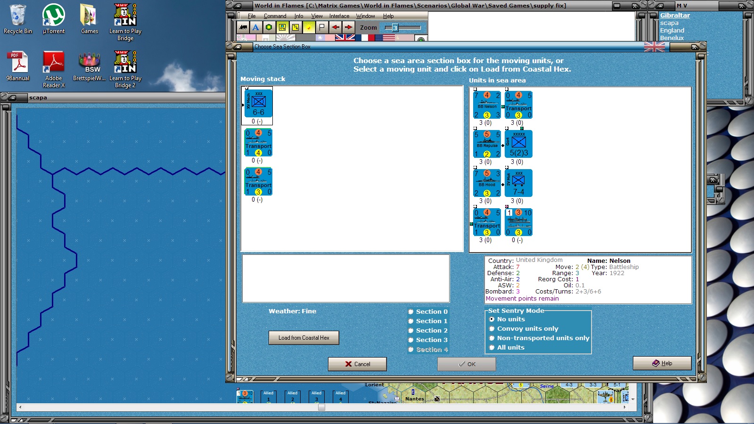Click the French tricolor flag below the toolbar

[x=365, y=38]
